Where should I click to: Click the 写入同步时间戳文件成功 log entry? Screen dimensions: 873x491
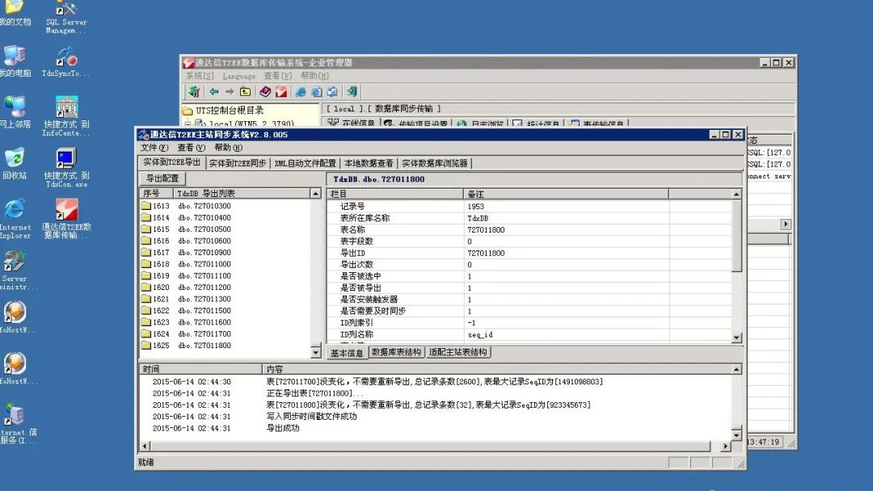(x=311, y=417)
